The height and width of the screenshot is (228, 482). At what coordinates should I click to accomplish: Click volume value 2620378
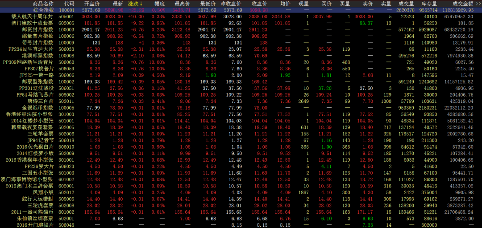[x=405, y=10]
